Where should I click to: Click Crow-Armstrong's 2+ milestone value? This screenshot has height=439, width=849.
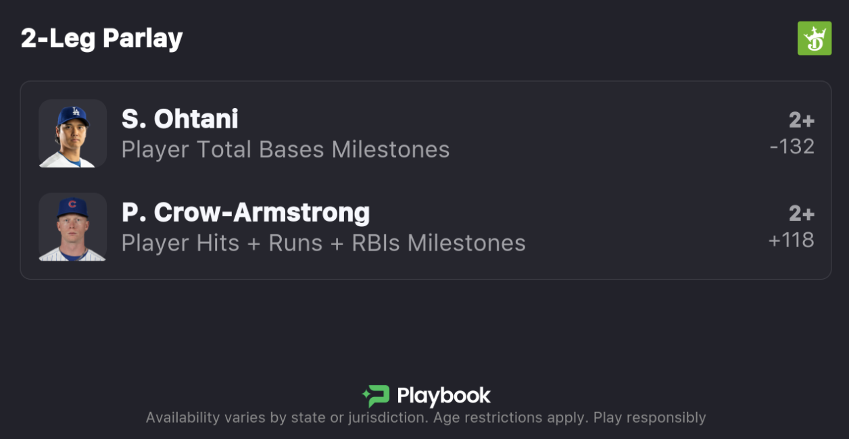[802, 213]
